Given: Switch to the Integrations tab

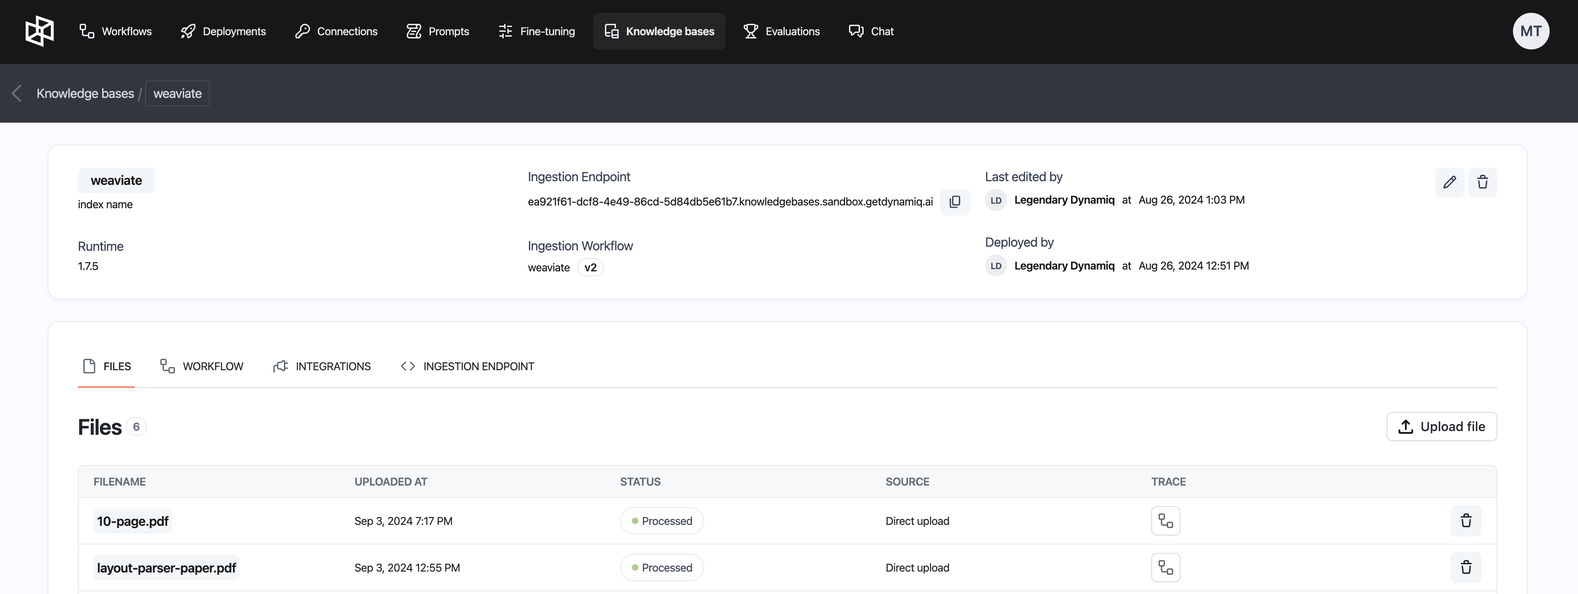Looking at the screenshot, I should pos(321,366).
